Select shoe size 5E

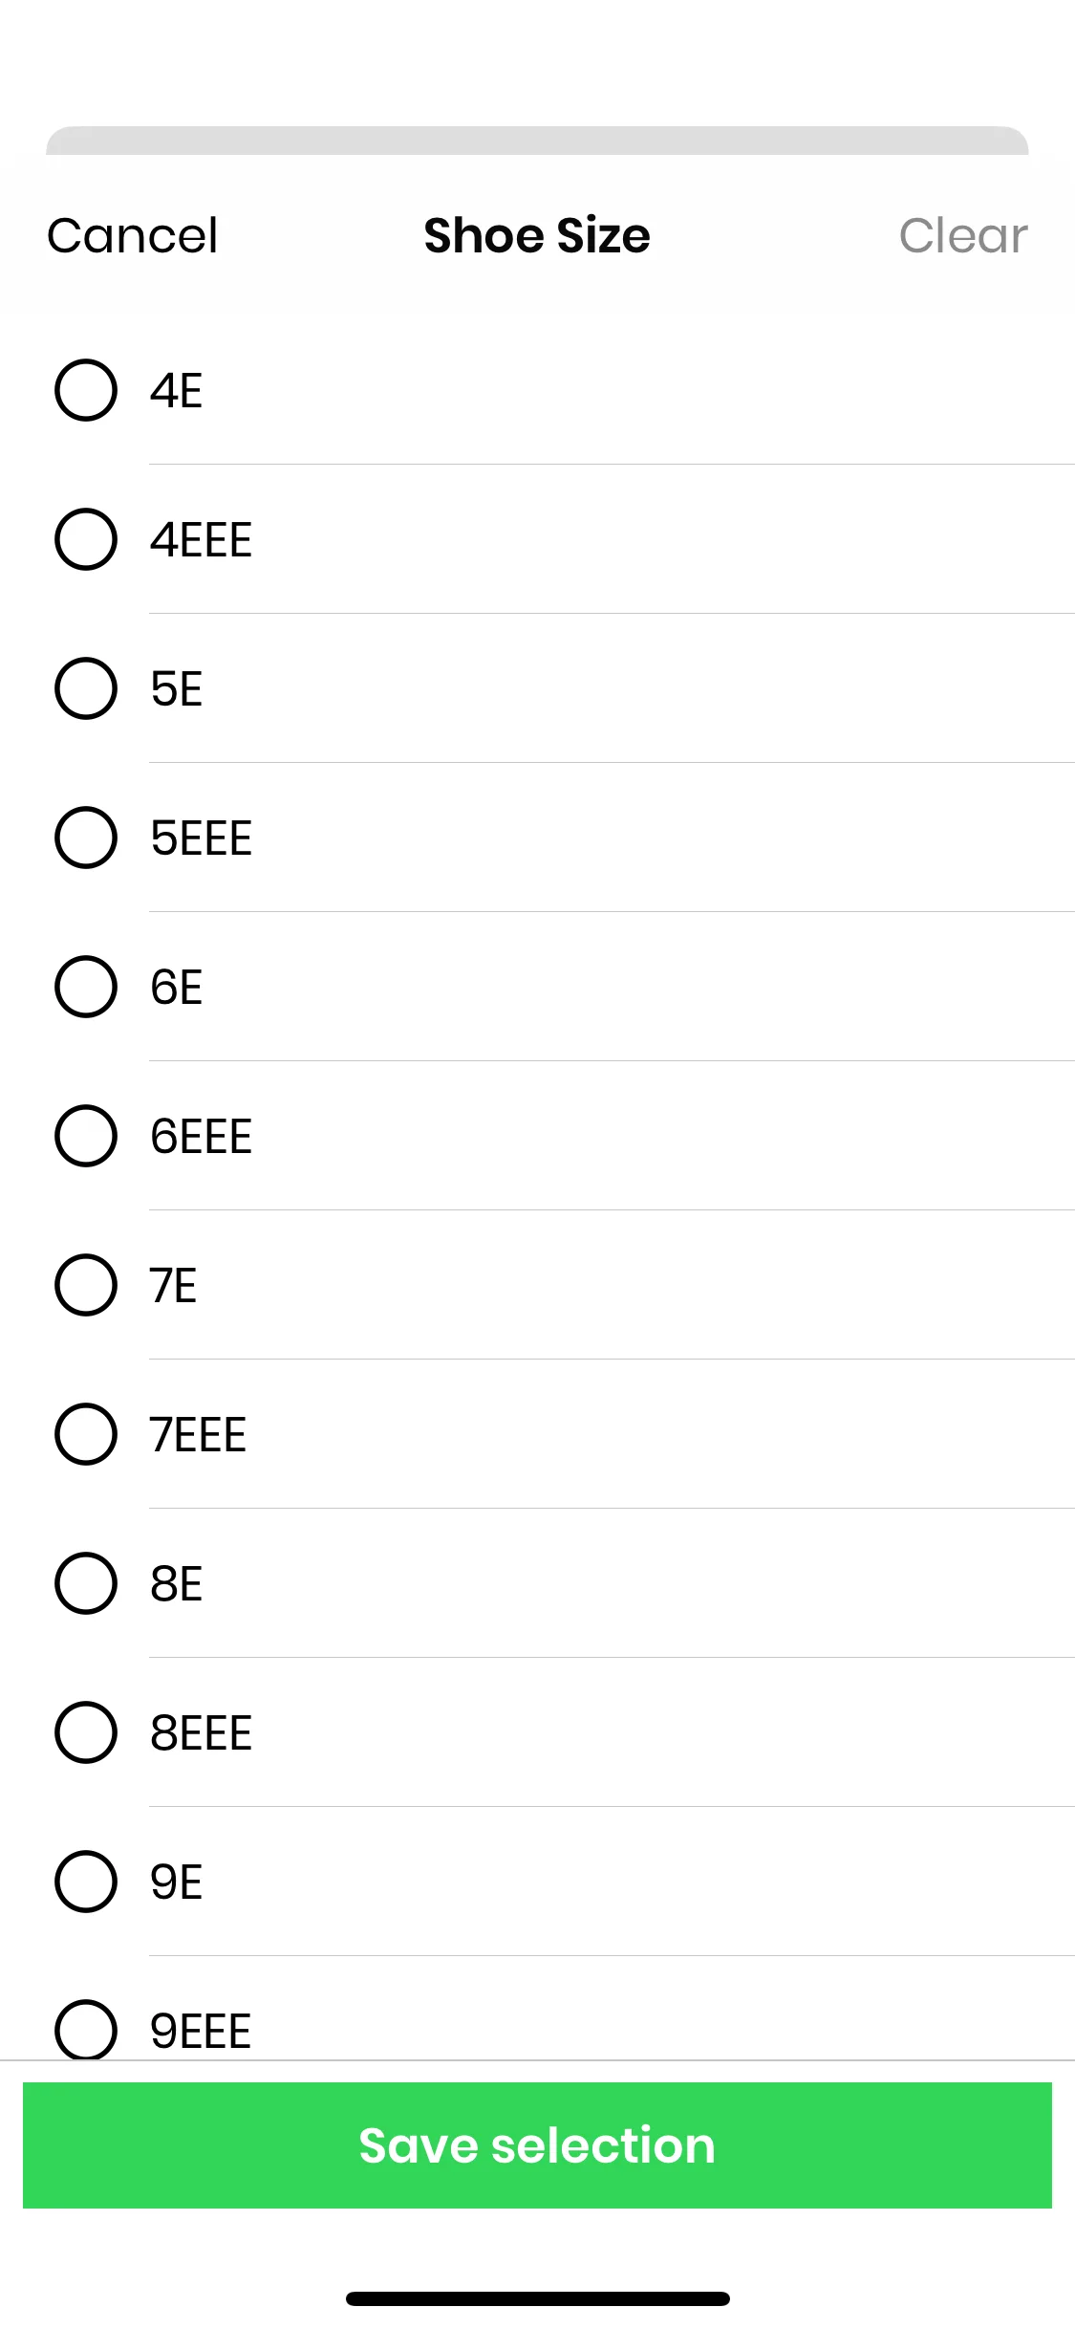86,688
